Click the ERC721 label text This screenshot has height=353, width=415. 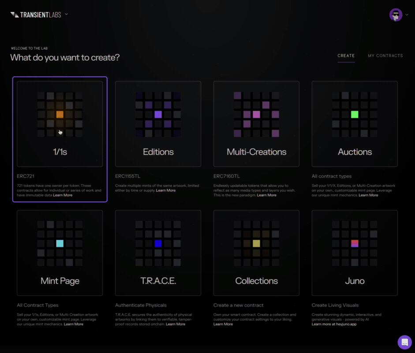pos(26,176)
